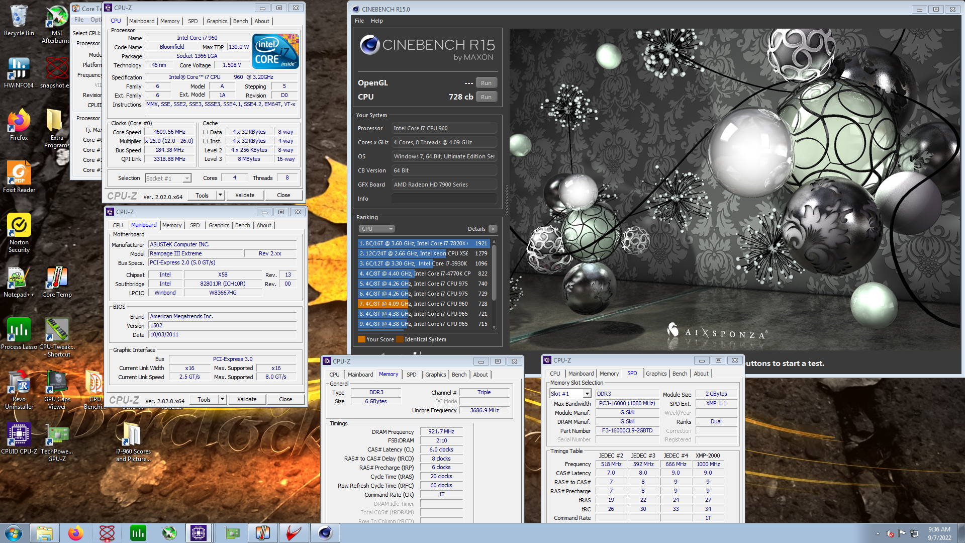Open the Bench tab in top CPU-Z window
Screen dimensions: 965x543
tap(241, 21)
